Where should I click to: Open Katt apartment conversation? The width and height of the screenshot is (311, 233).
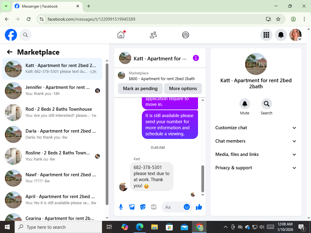[52, 69]
